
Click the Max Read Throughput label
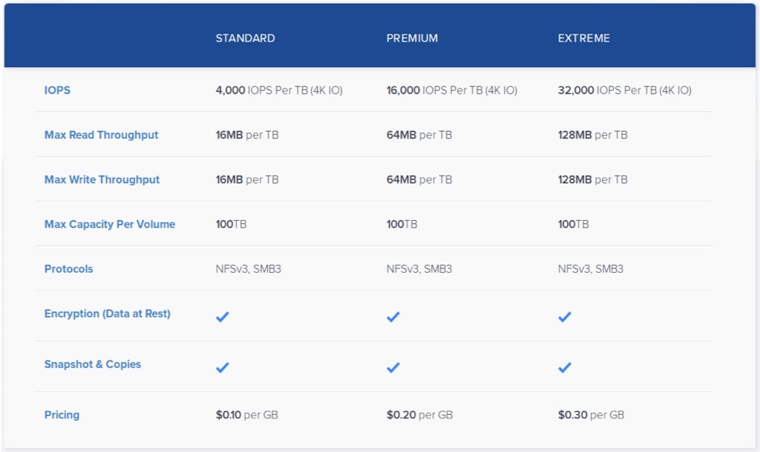101,135
